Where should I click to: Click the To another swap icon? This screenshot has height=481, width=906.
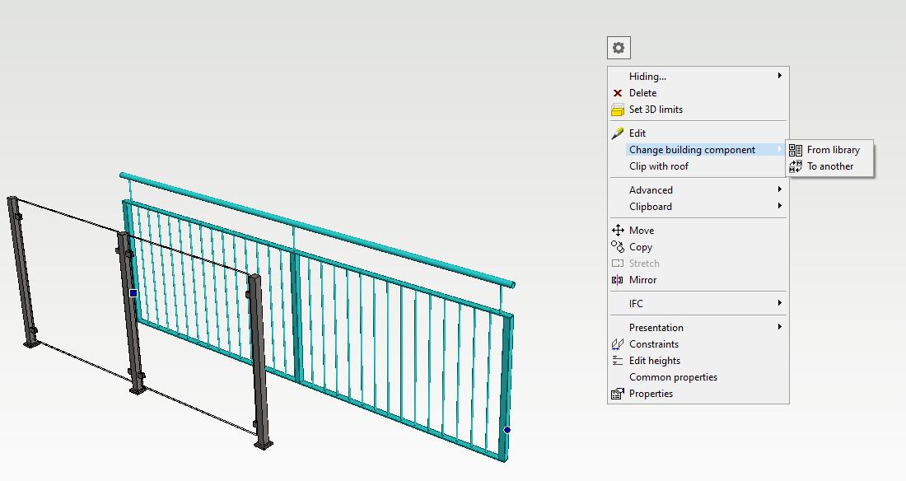796,166
